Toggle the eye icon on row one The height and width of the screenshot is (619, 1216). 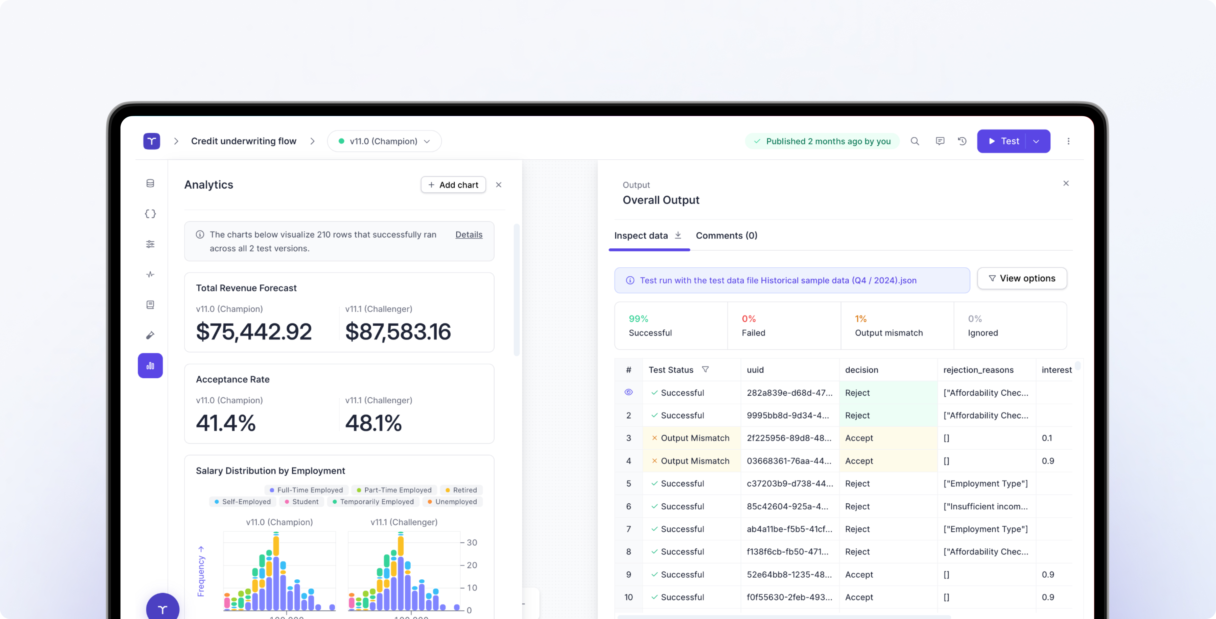tap(628, 392)
